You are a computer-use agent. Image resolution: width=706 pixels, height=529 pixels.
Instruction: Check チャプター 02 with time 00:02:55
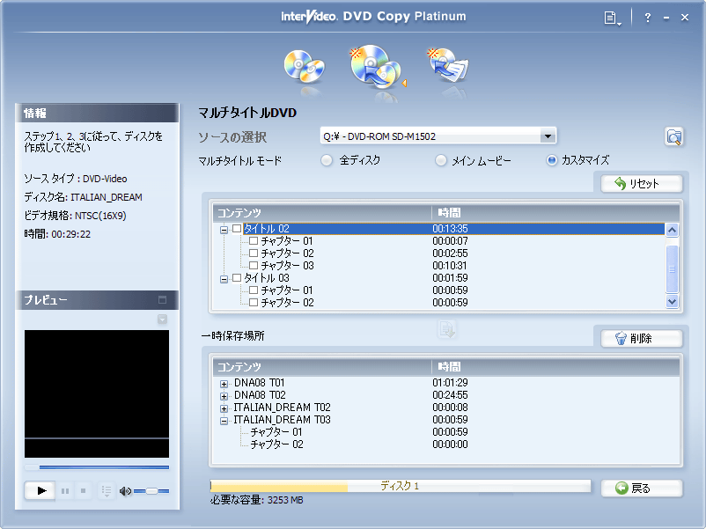tap(254, 253)
